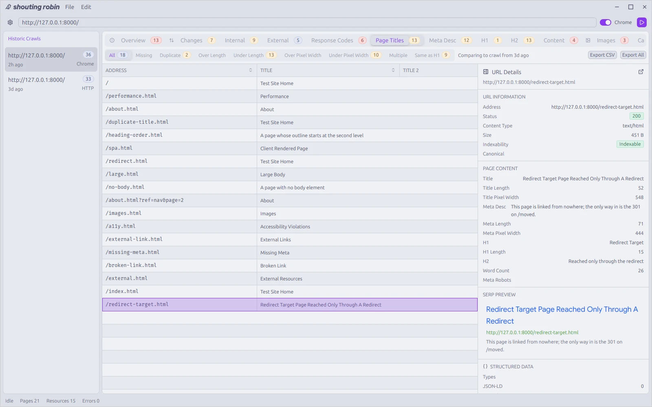Click the URL address input field

coord(307,22)
